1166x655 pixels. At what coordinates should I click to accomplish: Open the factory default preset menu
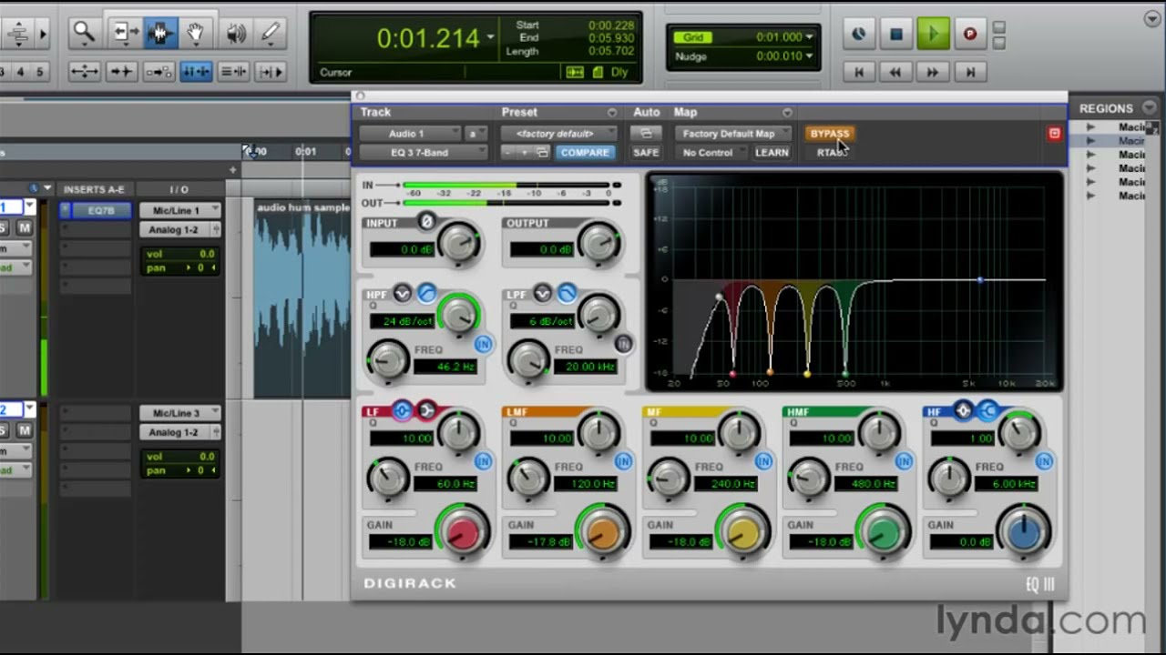click(559, 134)
